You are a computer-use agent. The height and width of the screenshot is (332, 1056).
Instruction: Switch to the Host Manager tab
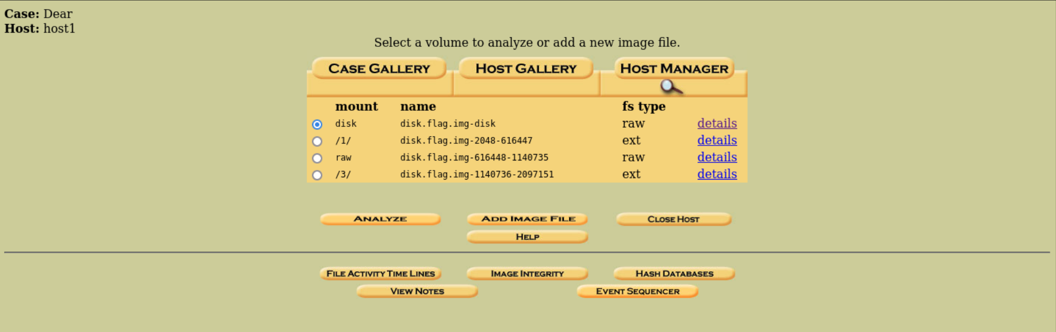point(675,68)
